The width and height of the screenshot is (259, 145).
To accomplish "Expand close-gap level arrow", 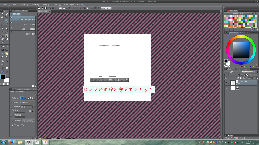I will coord(34,107).
